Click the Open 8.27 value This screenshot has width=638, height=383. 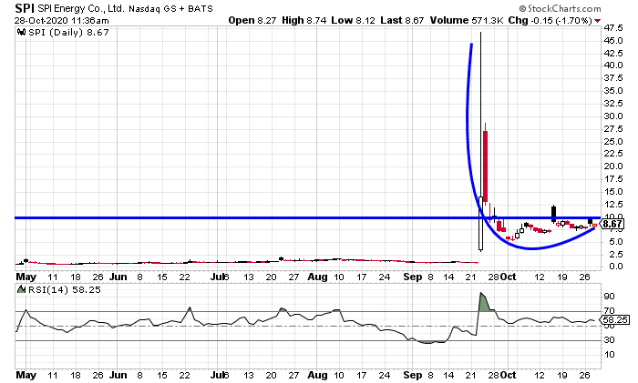[252, 20]
